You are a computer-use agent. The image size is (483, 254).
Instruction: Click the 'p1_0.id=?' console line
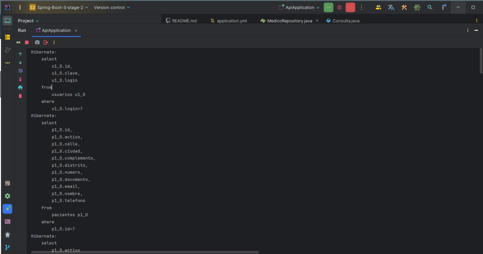point(63,229)
